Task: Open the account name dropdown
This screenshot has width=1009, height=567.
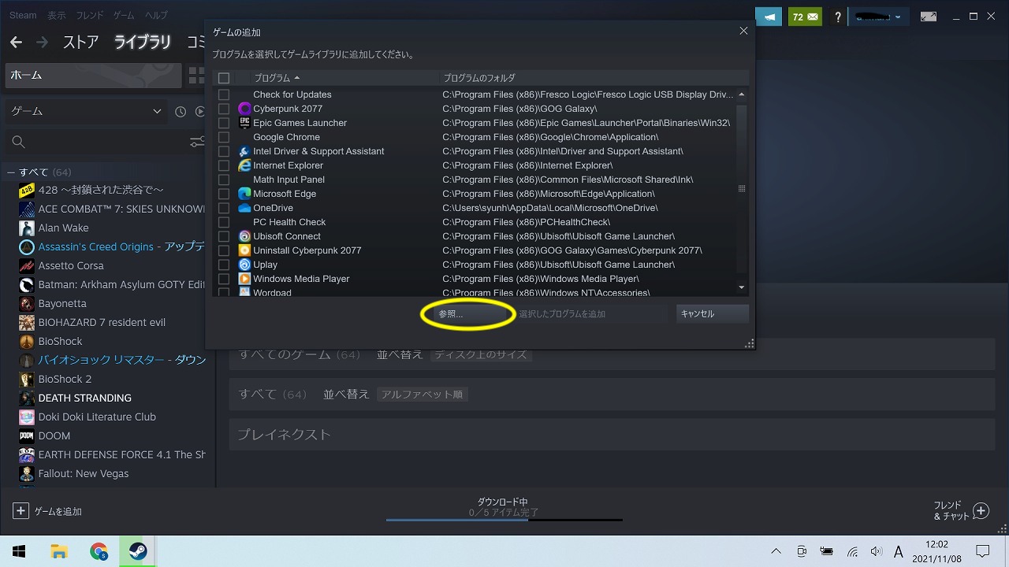Action: point(880,17)
